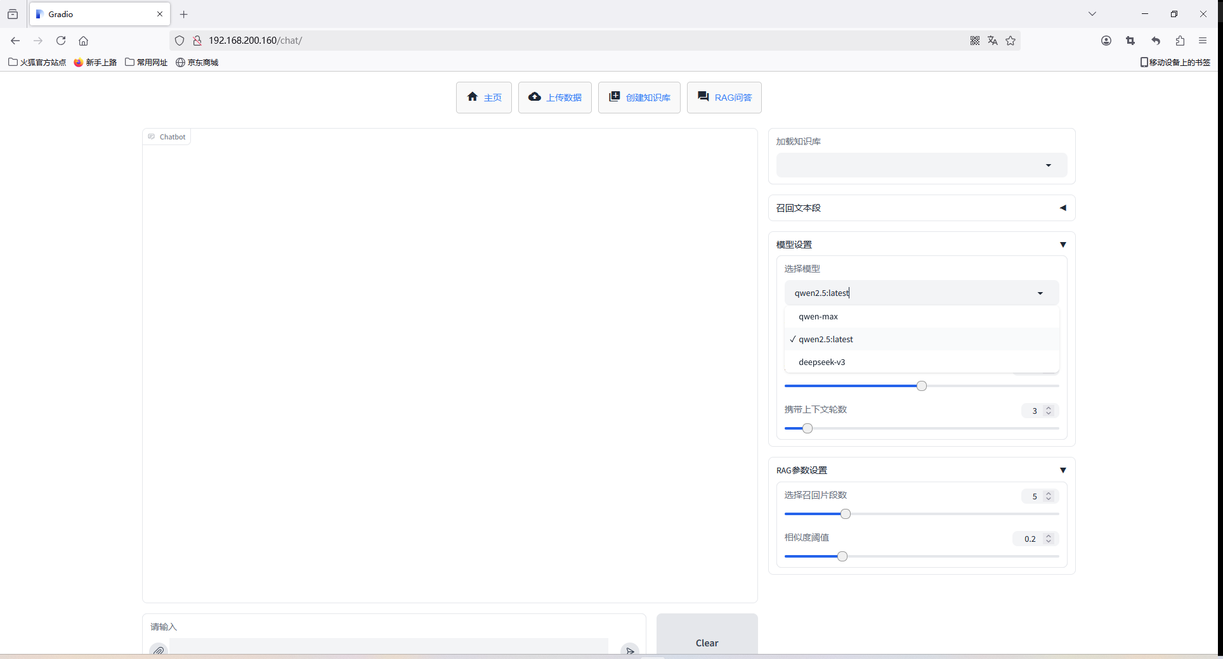Viewport: 1223px width, 659px height.
Task: Choose qwen-max from the model list
Action: (921, 317)
